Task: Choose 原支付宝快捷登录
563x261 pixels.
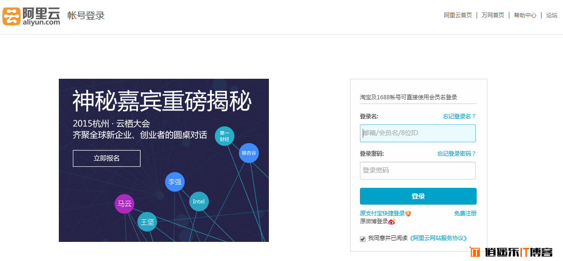Action: click(x=382, y=213)
